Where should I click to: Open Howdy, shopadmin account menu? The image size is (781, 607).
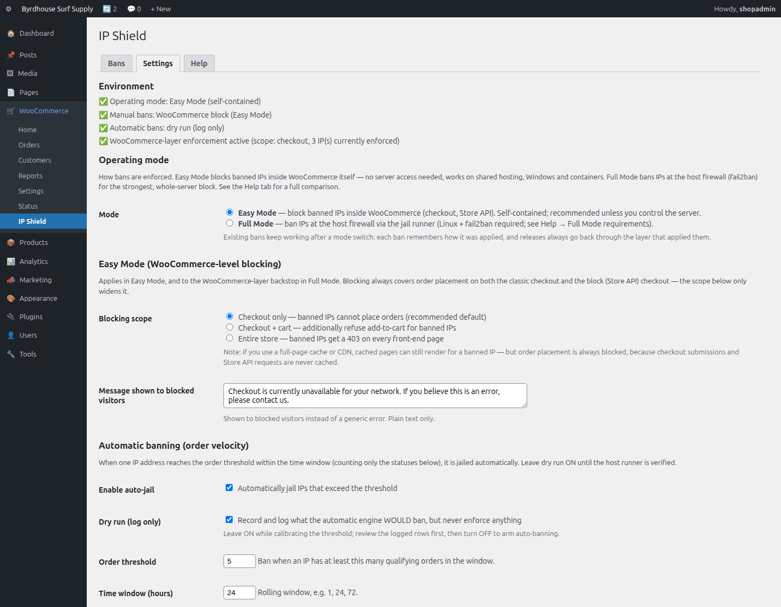[745, 9]
